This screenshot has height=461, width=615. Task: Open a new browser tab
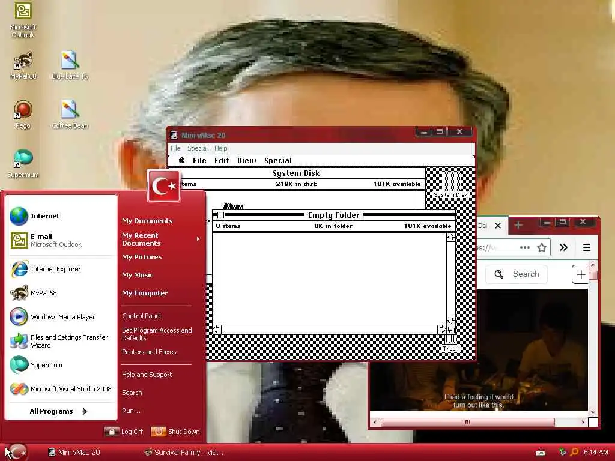518,226
